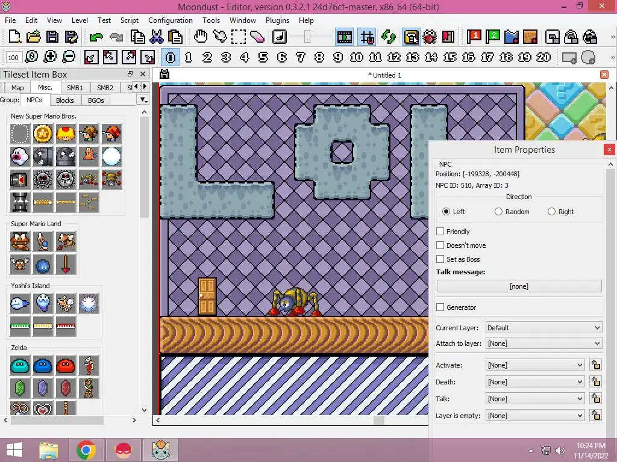Select the pink eraser tool
The image size is (617, 462).
coord(257,37)
